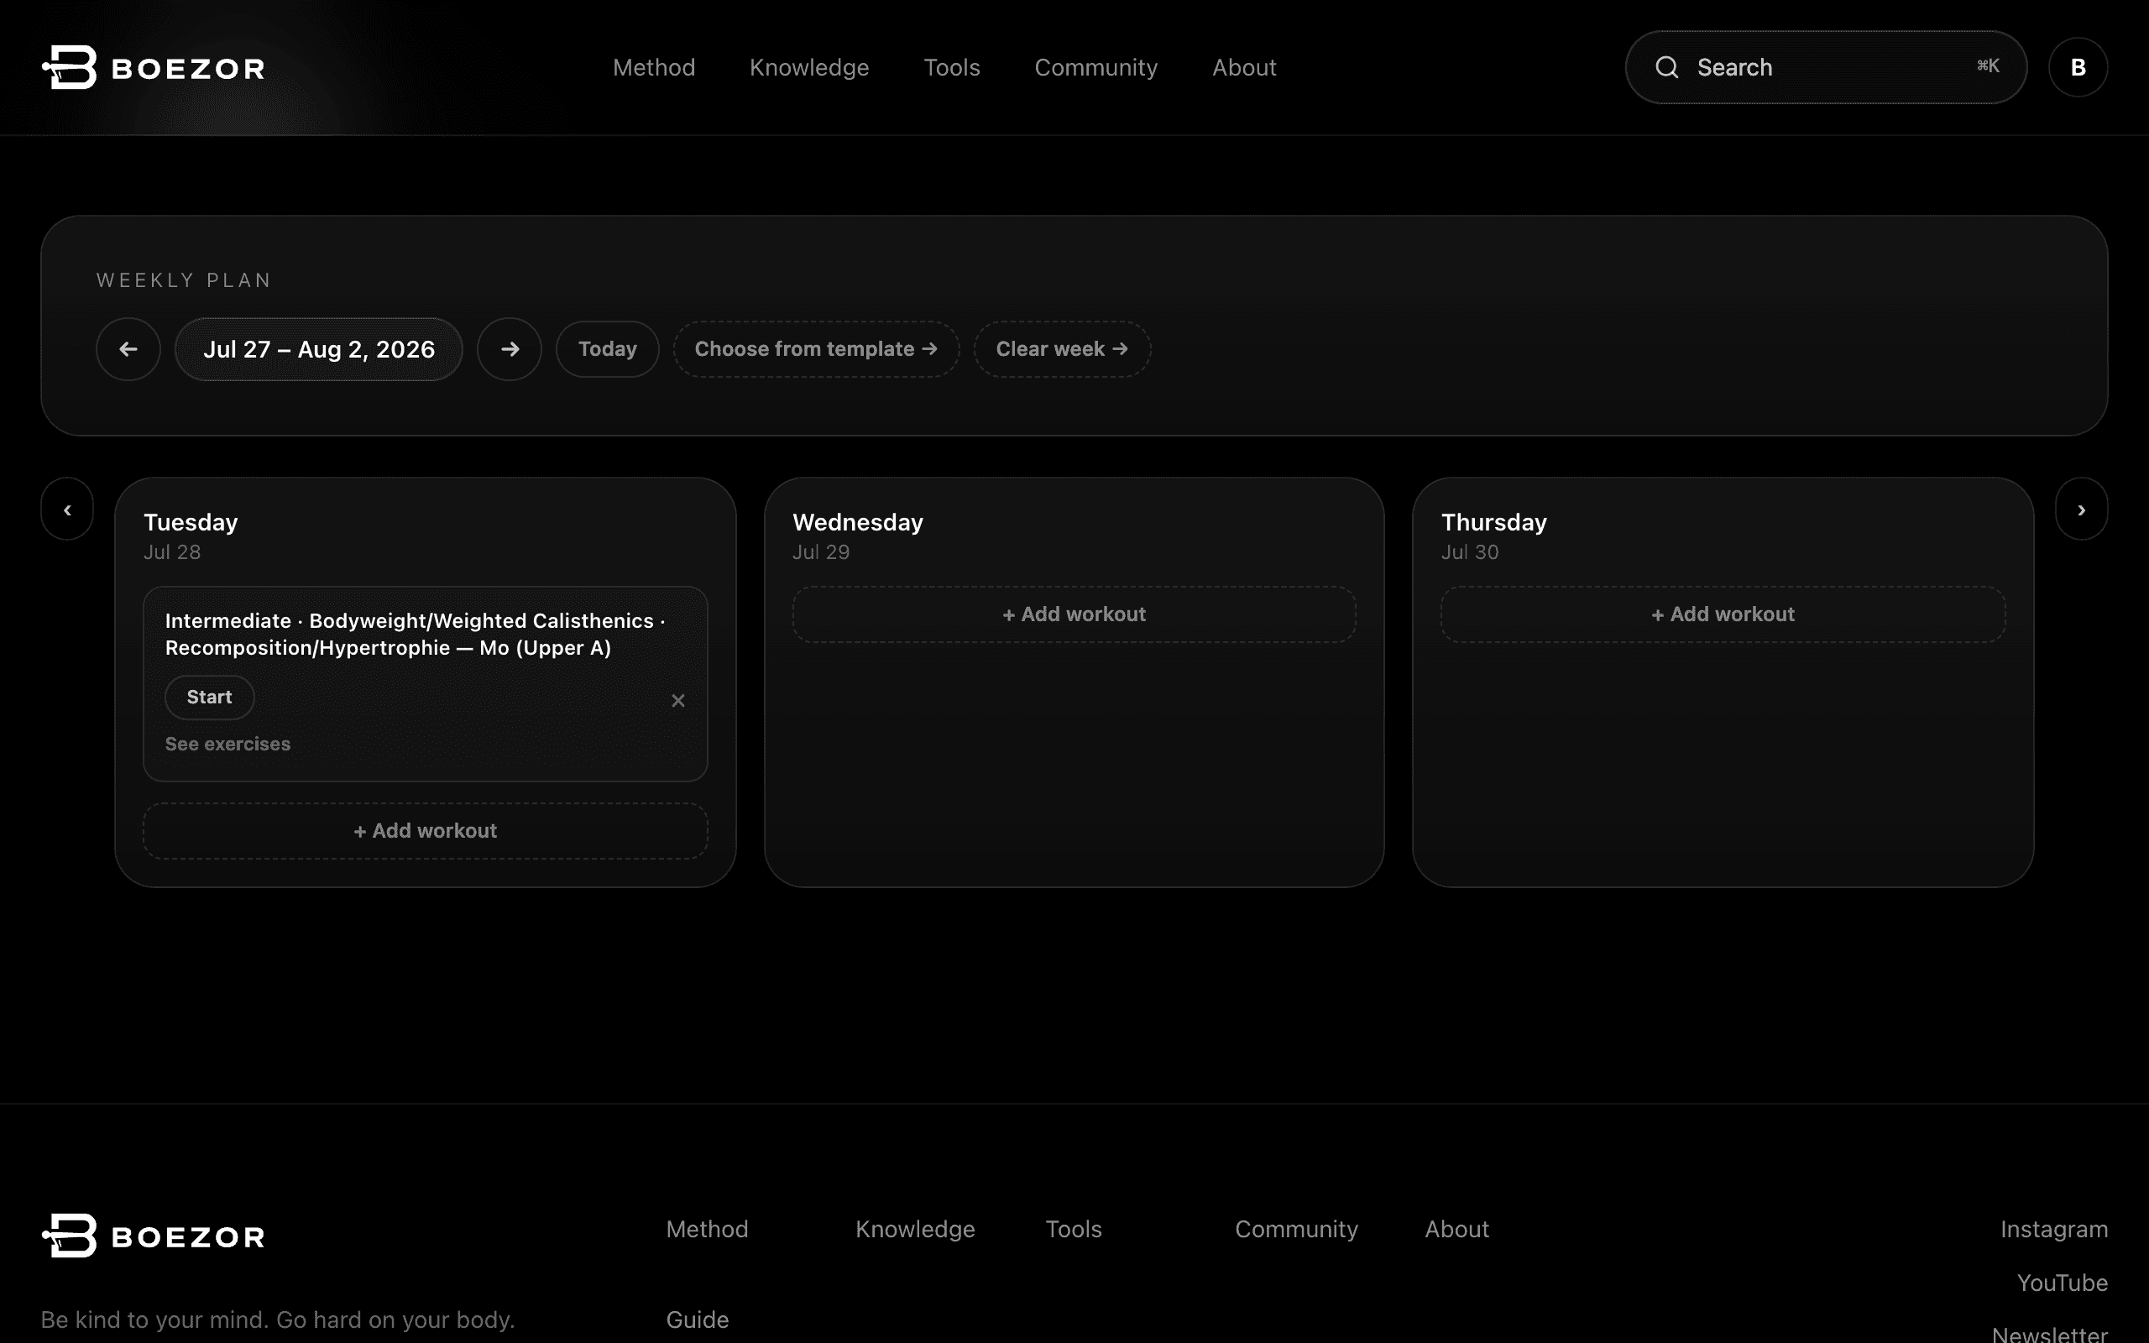Click the footer Boezor logo
This screenshot has width=2149, height=1343.
[x=154, y=1236]
